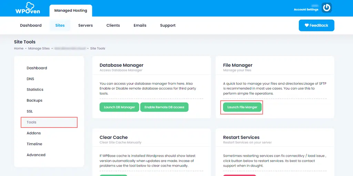Image resolution: width=353 pixels, height=176 pixels.
Task: Click the FeedBack button
Action: point(316,25)
